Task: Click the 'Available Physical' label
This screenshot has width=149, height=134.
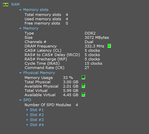Action: [x=41, y=87]
